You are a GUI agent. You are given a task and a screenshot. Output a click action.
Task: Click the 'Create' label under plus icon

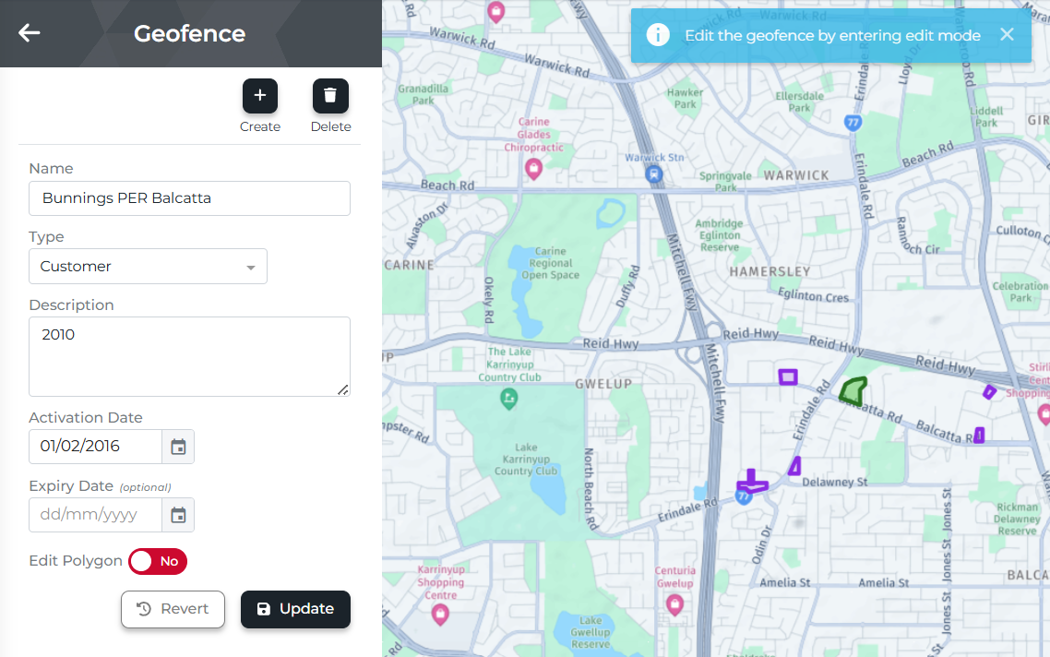[x=260, y=126]
